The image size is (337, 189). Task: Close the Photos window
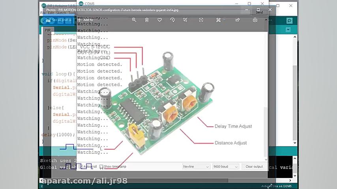coord(270,10)
